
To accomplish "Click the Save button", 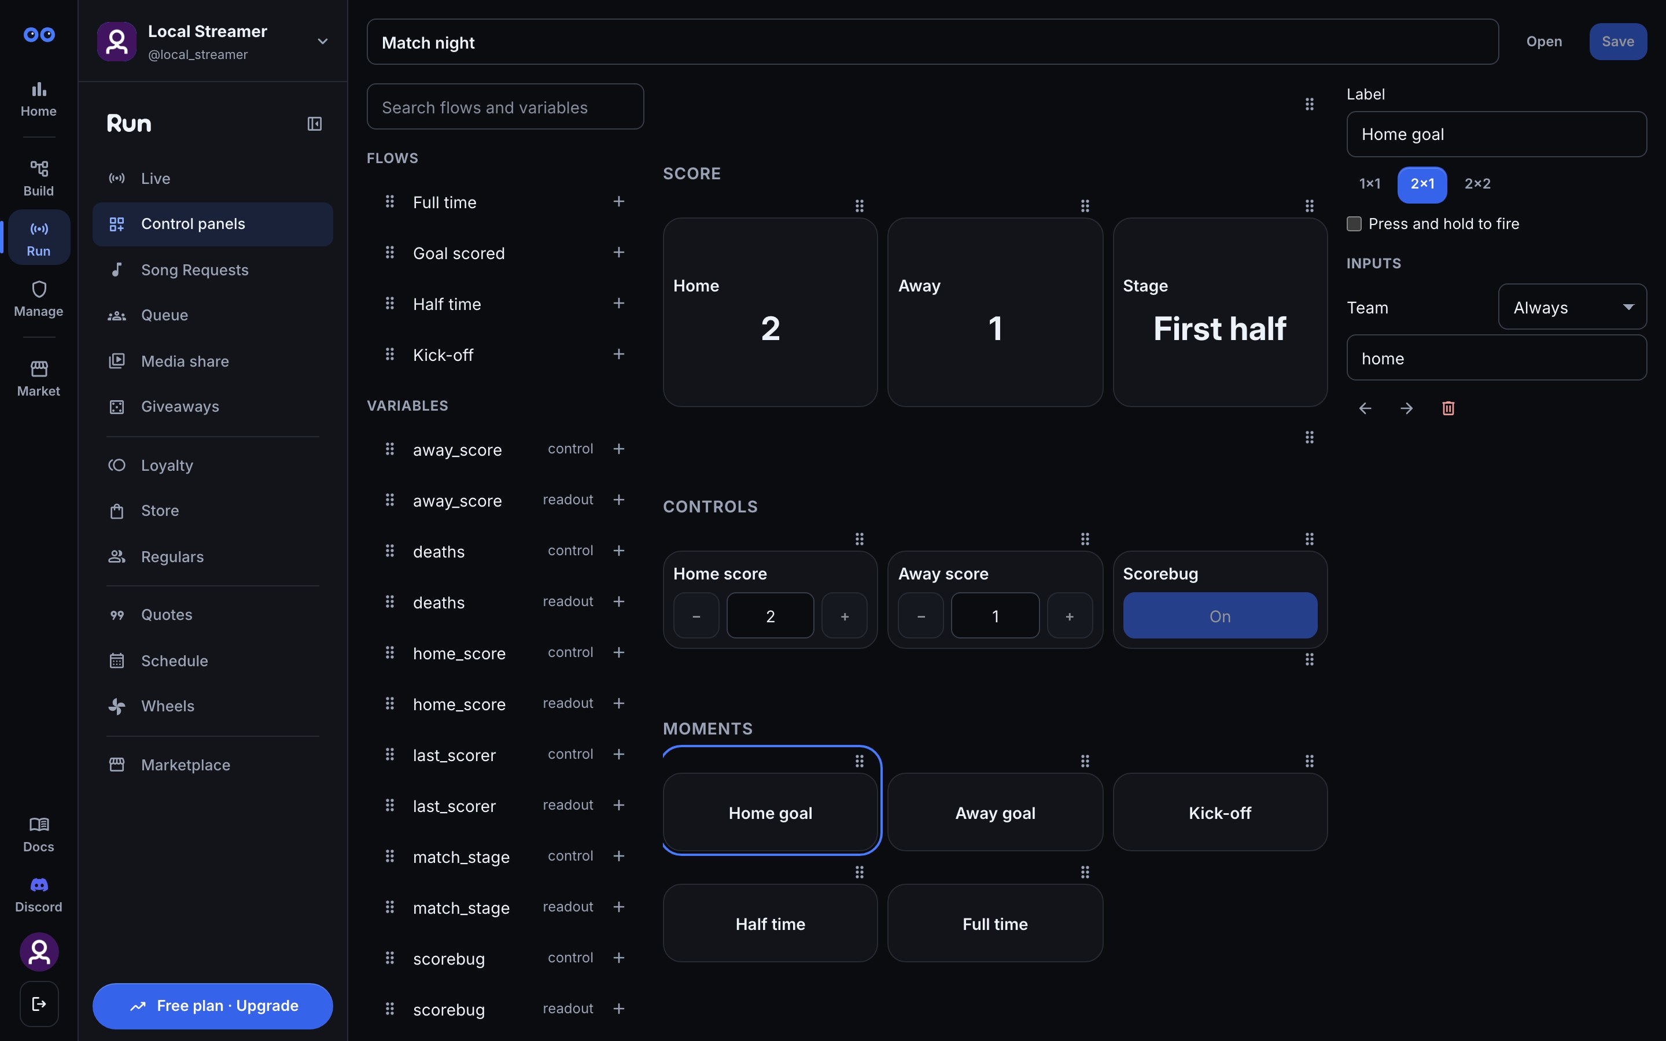I will [1618, 42].
